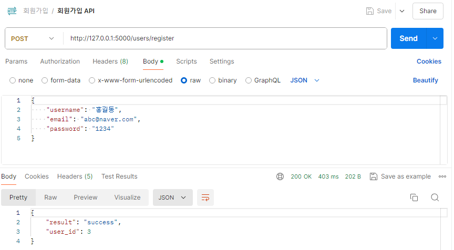The width and height of the screenshot is (454, 250).
Task: Open the Cookies link at top right
Action: 429,61
